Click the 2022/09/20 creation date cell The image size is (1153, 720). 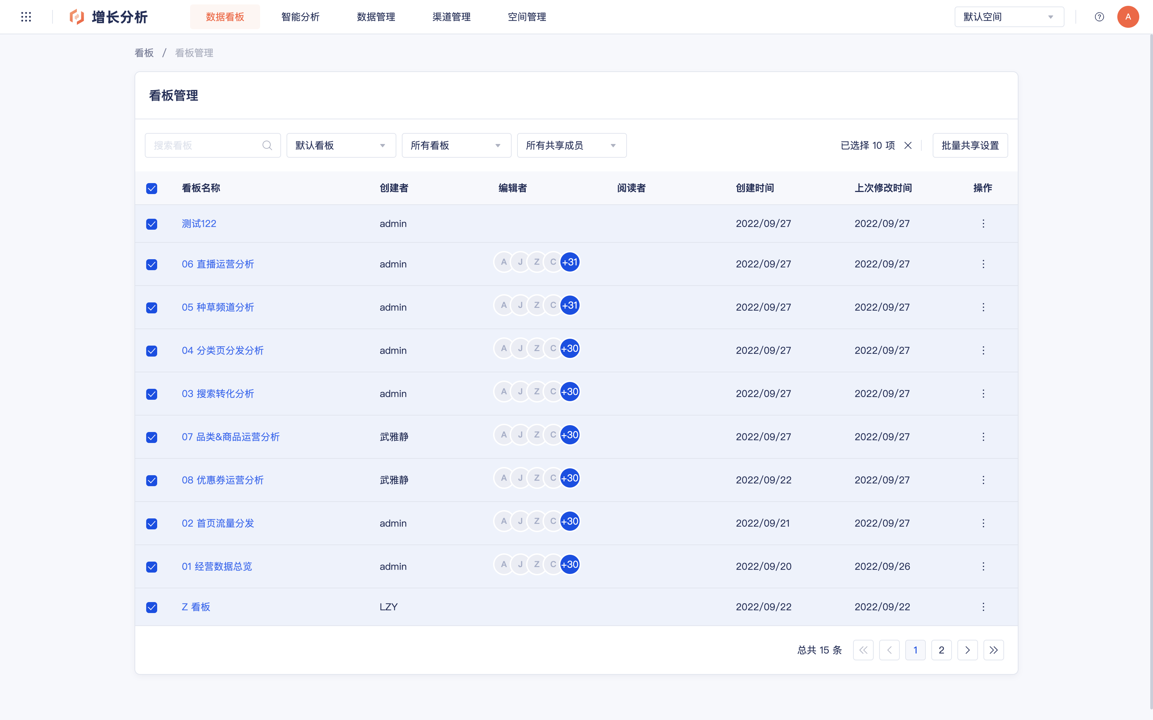click(x=764, y=566)
